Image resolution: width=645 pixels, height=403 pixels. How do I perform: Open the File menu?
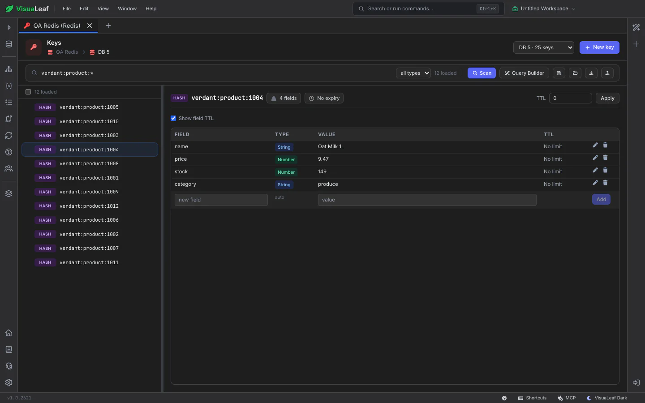[67, 9]
